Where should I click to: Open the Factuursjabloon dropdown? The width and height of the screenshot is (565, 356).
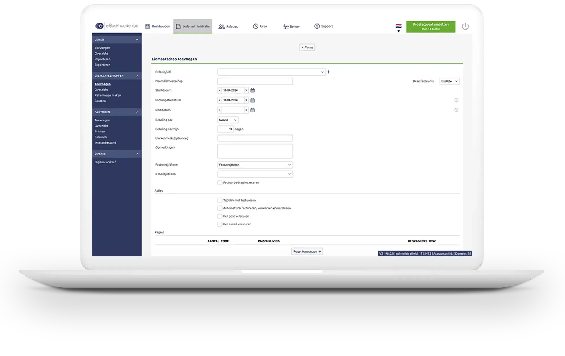click(x=255, y=165)
